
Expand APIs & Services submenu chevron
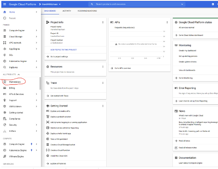tap(36, 94)
